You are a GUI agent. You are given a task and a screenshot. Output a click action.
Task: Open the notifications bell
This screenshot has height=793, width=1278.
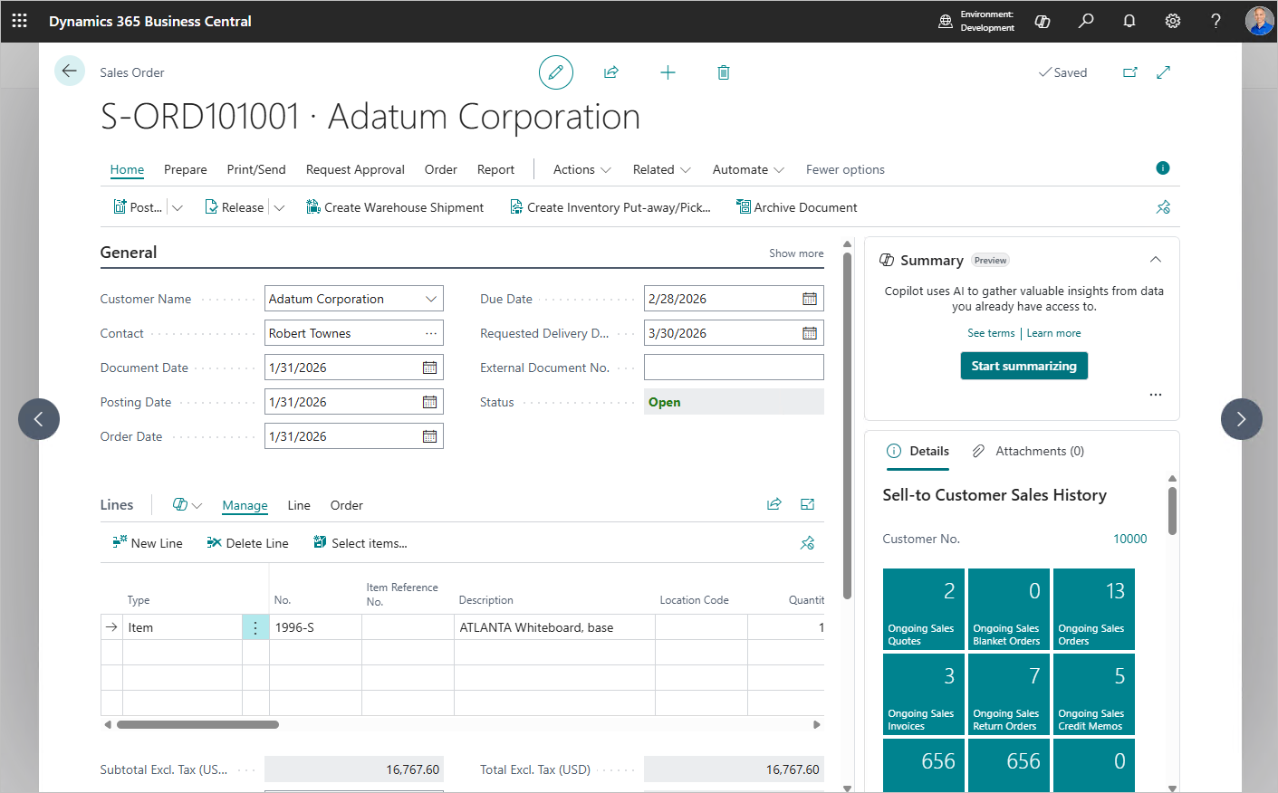pos(1129,21)
